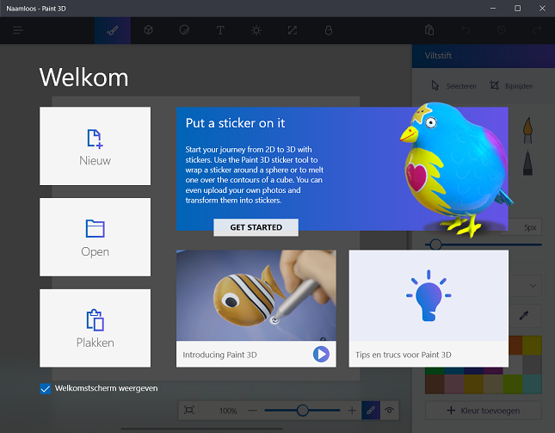This screenshot has width=555, height=433.
Task: Open the hamburger menu
Action: (x=18, y=30)
